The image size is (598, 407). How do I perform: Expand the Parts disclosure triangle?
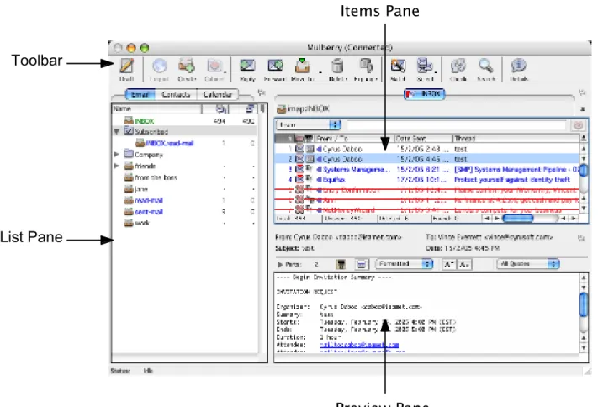click(280, 264)
